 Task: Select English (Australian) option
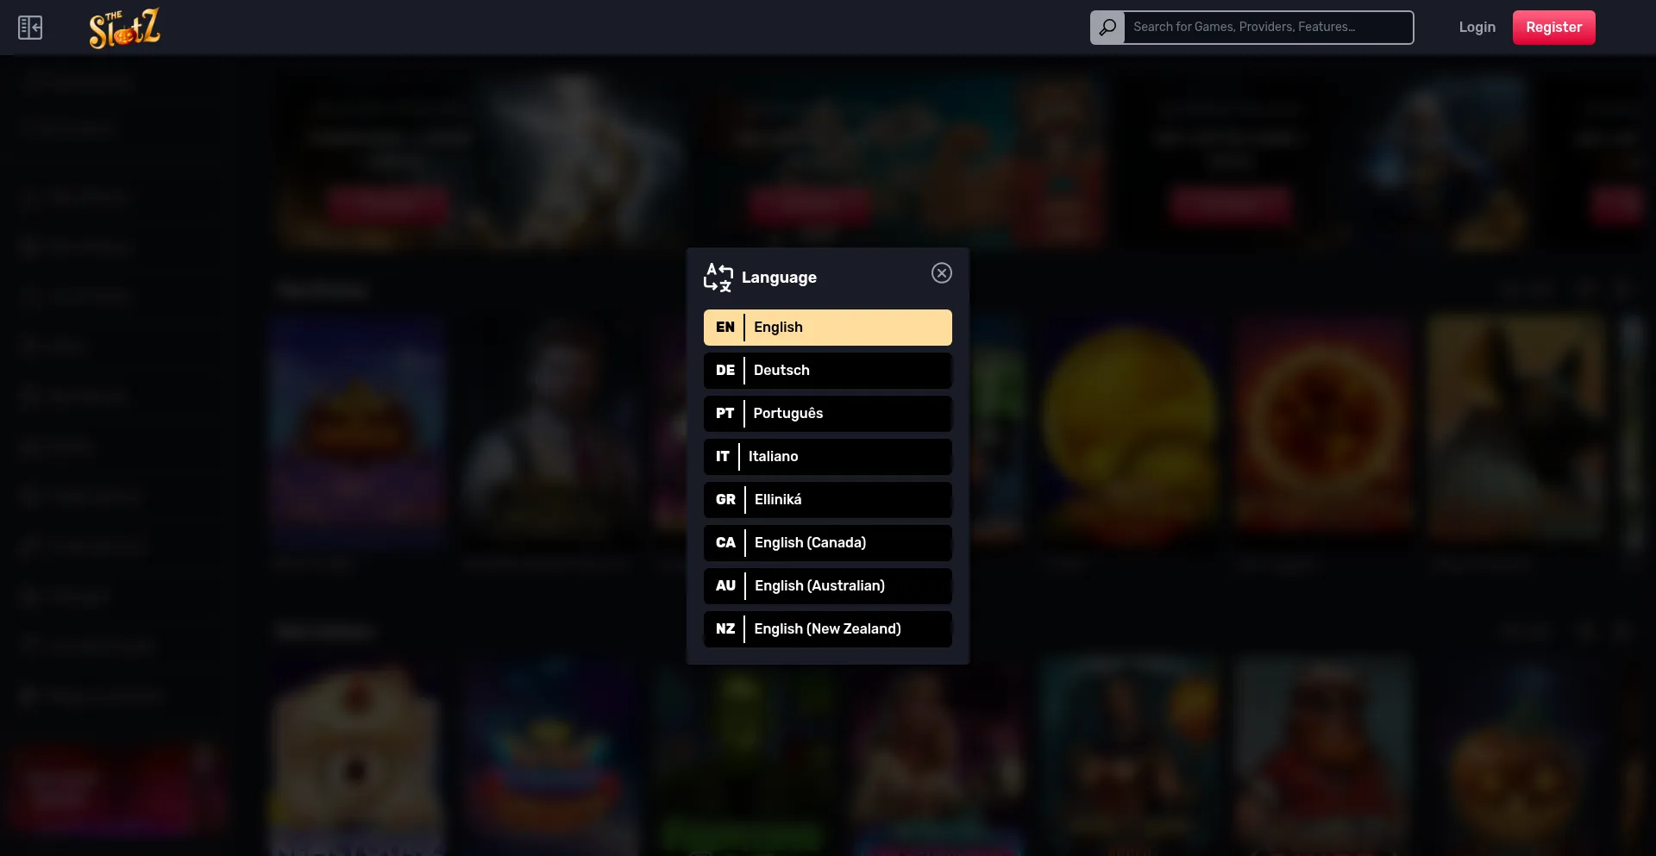tap(828, 586)
